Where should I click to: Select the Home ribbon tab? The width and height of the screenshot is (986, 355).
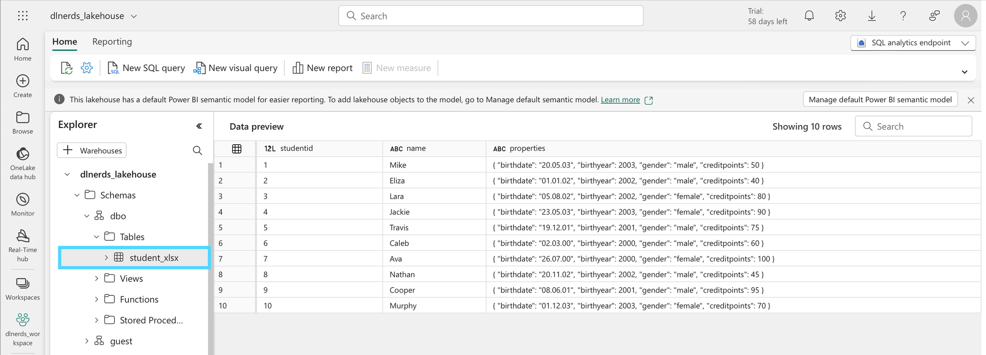click(x=65, y=42)
